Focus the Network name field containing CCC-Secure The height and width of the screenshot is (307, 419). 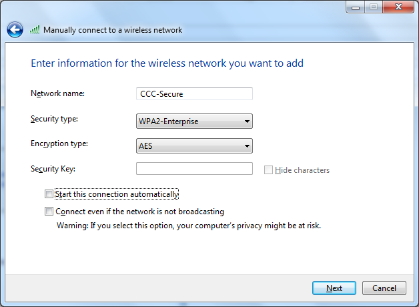click(x=194, y=94)
